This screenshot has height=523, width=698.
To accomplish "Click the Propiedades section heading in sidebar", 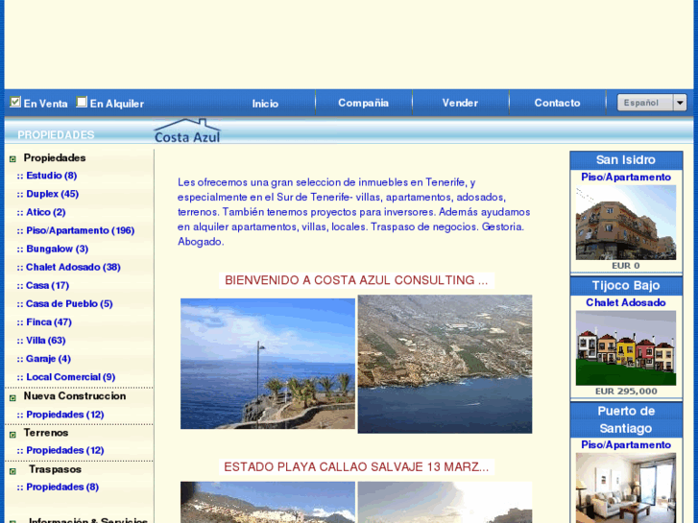I will pos(55,158).
